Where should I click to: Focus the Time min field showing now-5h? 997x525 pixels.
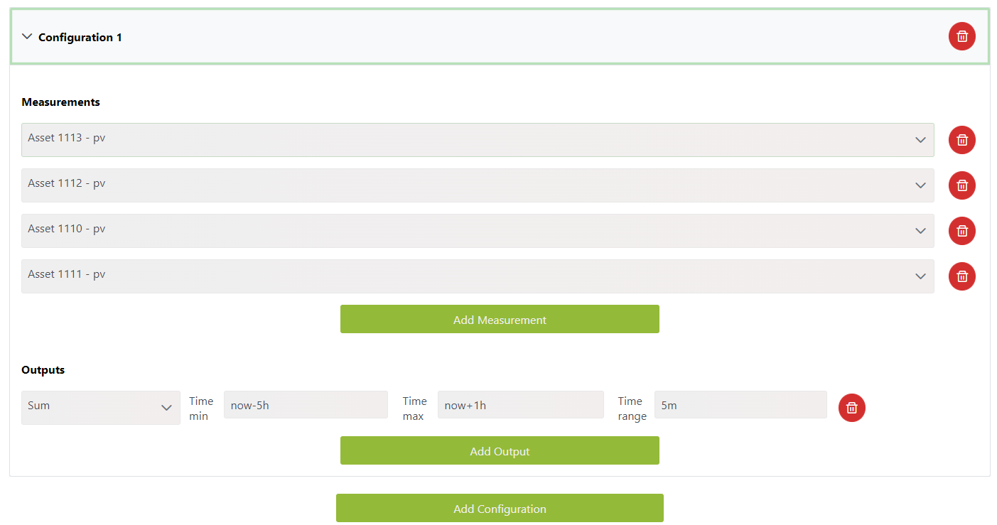click(x=306, y=405)
